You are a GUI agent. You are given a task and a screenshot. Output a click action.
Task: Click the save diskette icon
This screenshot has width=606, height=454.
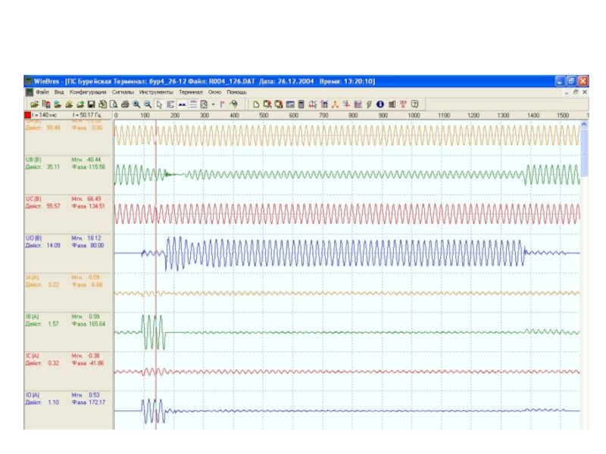[91, 104]
